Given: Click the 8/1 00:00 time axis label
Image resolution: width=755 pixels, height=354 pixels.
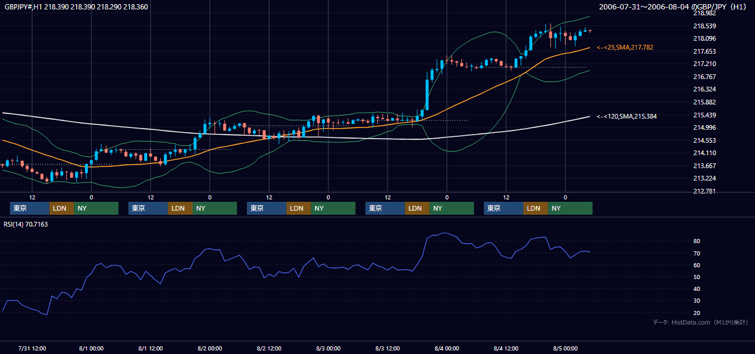Looking at the screenshot, I should point(92,349).
